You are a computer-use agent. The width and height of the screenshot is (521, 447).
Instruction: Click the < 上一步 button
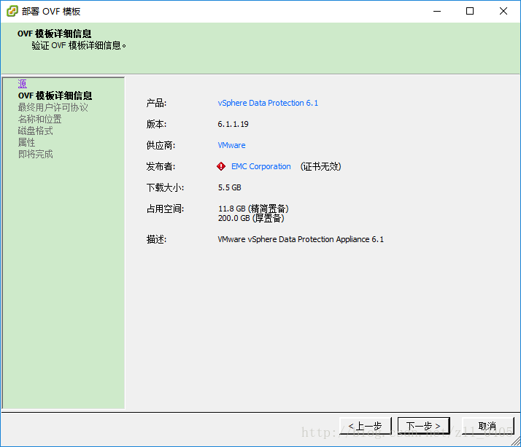point(366,426)
